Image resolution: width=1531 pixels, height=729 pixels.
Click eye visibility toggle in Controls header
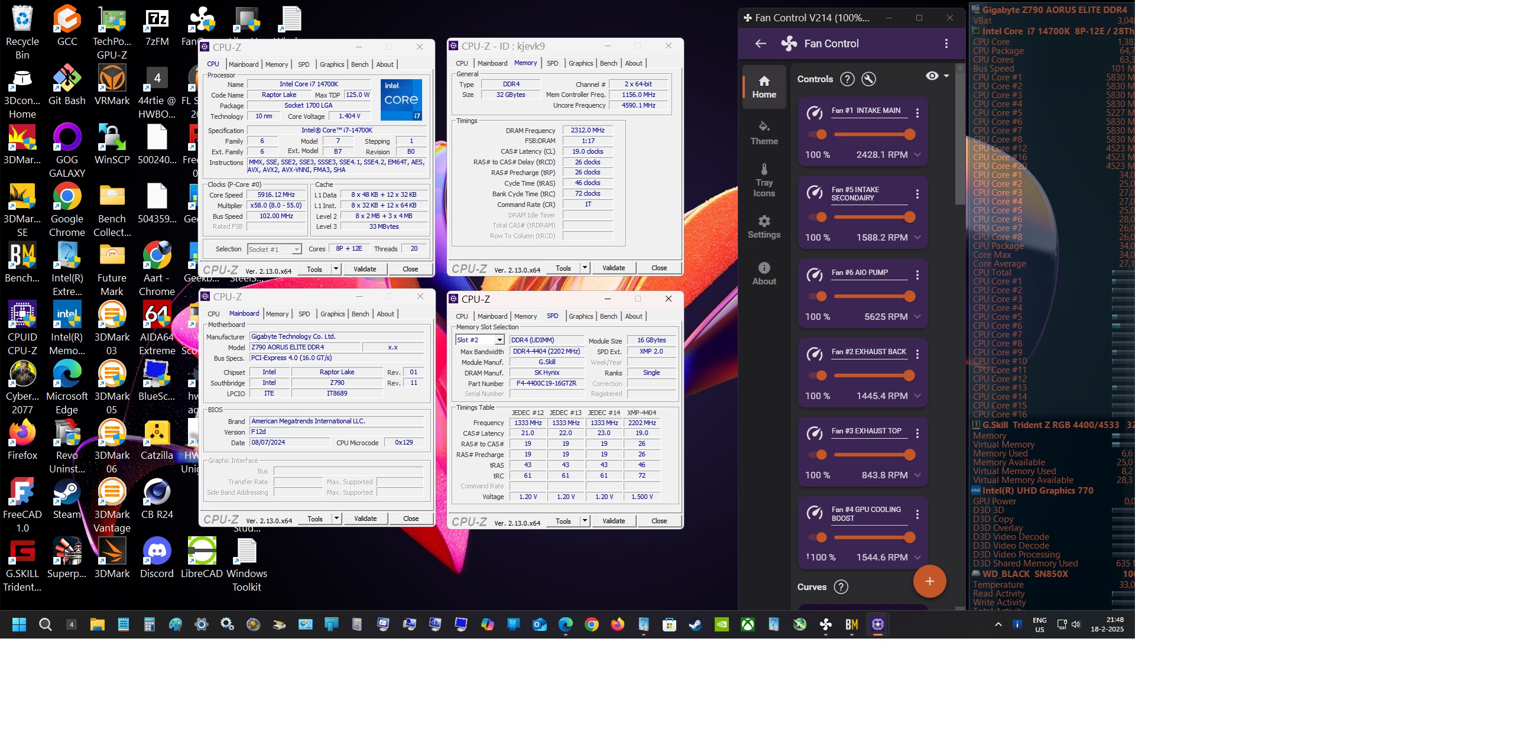932,76
